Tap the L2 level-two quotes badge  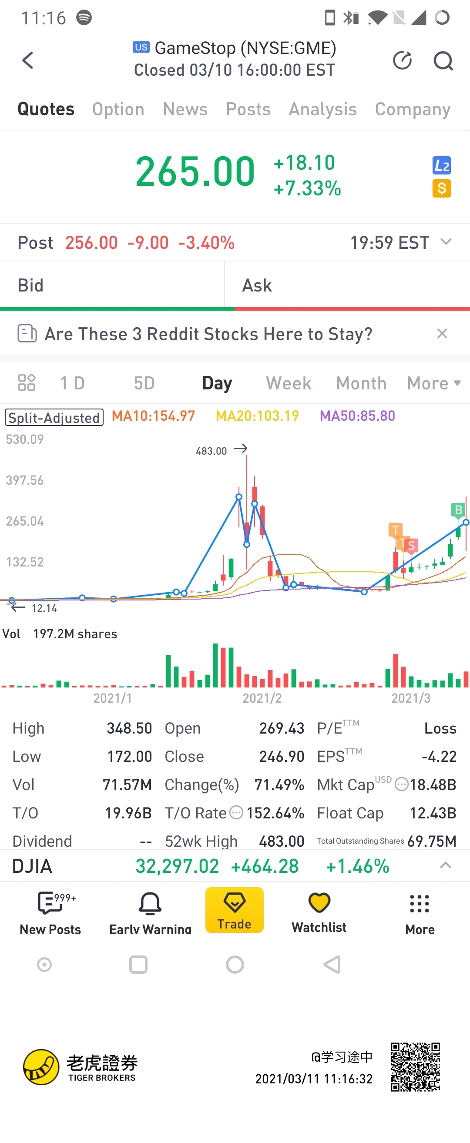(442, 165)
